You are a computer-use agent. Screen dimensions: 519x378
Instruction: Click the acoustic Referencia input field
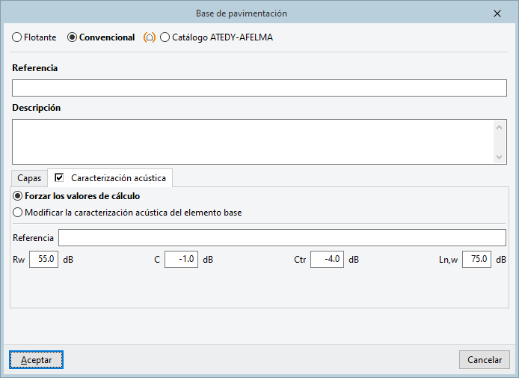[x=282, y=238]
